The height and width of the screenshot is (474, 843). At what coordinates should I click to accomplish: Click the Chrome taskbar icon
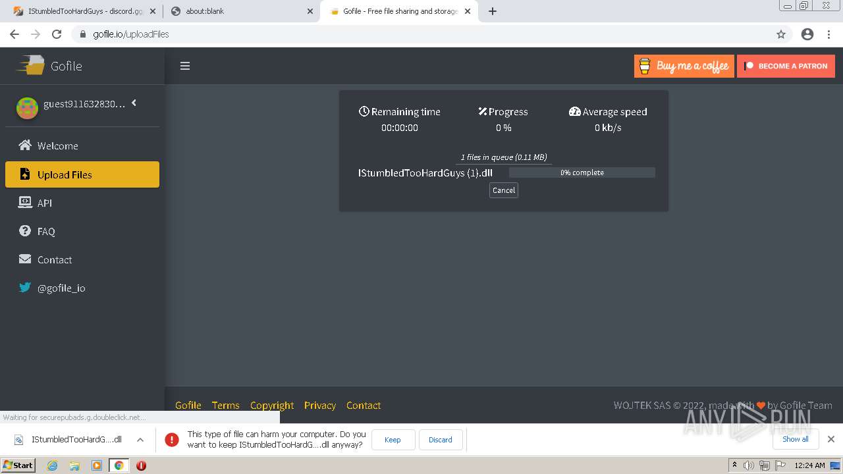pos(119,465)
